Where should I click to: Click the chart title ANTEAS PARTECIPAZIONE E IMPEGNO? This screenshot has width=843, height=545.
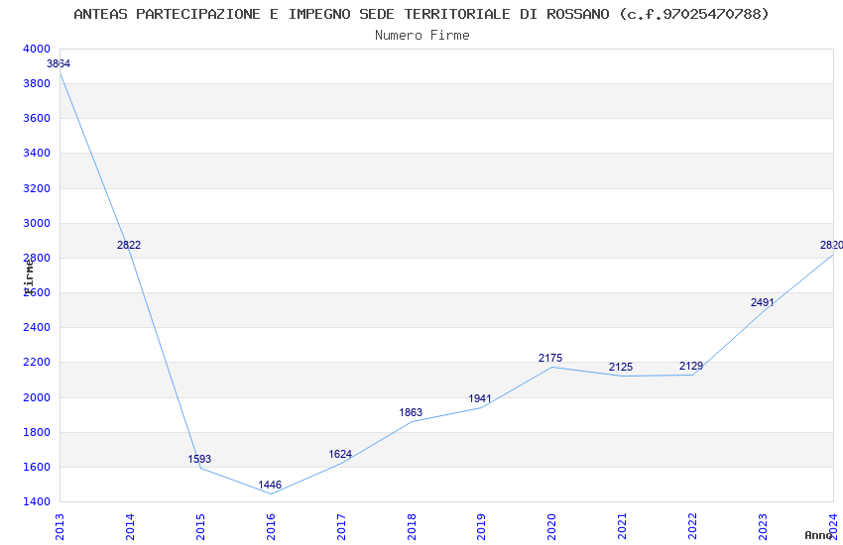point(421,14)
